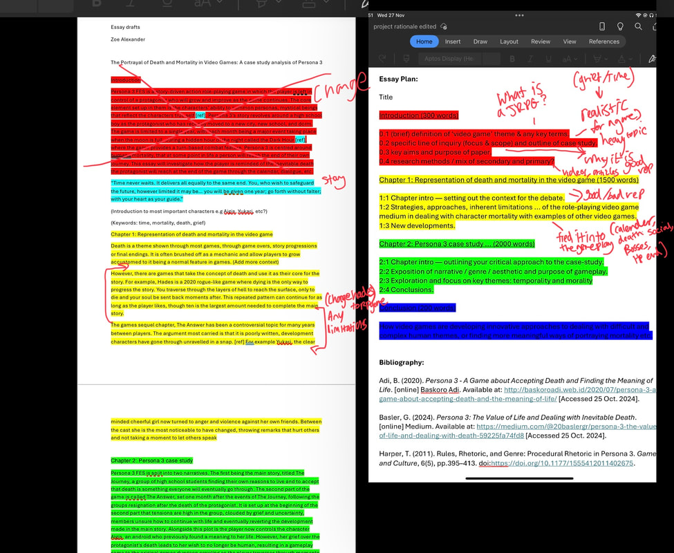
Task: Expand the font color dropdown arrow
Action: (x=630, y=59)
